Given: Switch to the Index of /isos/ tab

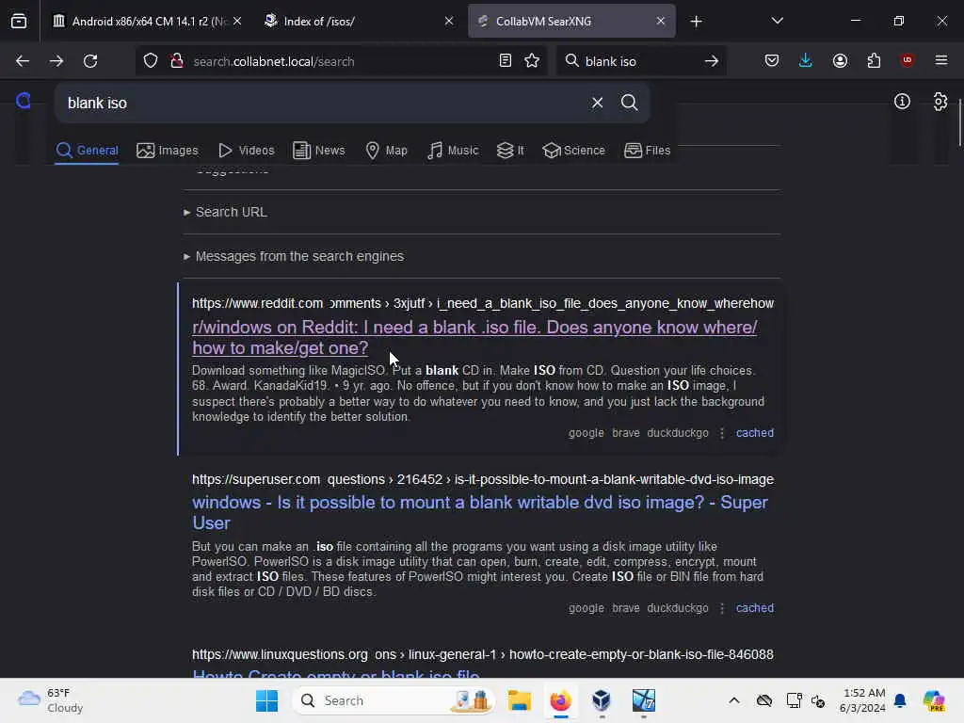Looking at the screenshot, I should point(359,21).
